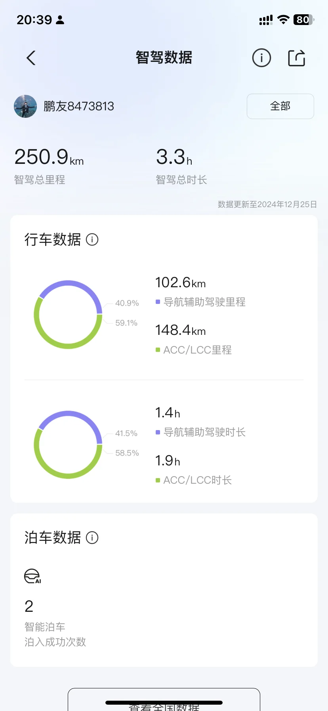Open the info icon in header
This screenshot has width=328, height=711.
[261, 58]
